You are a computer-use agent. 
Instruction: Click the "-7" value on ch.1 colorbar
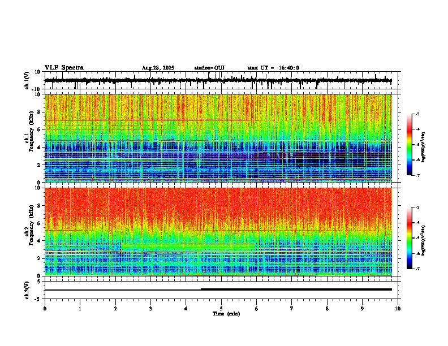[x=417, y=175]
